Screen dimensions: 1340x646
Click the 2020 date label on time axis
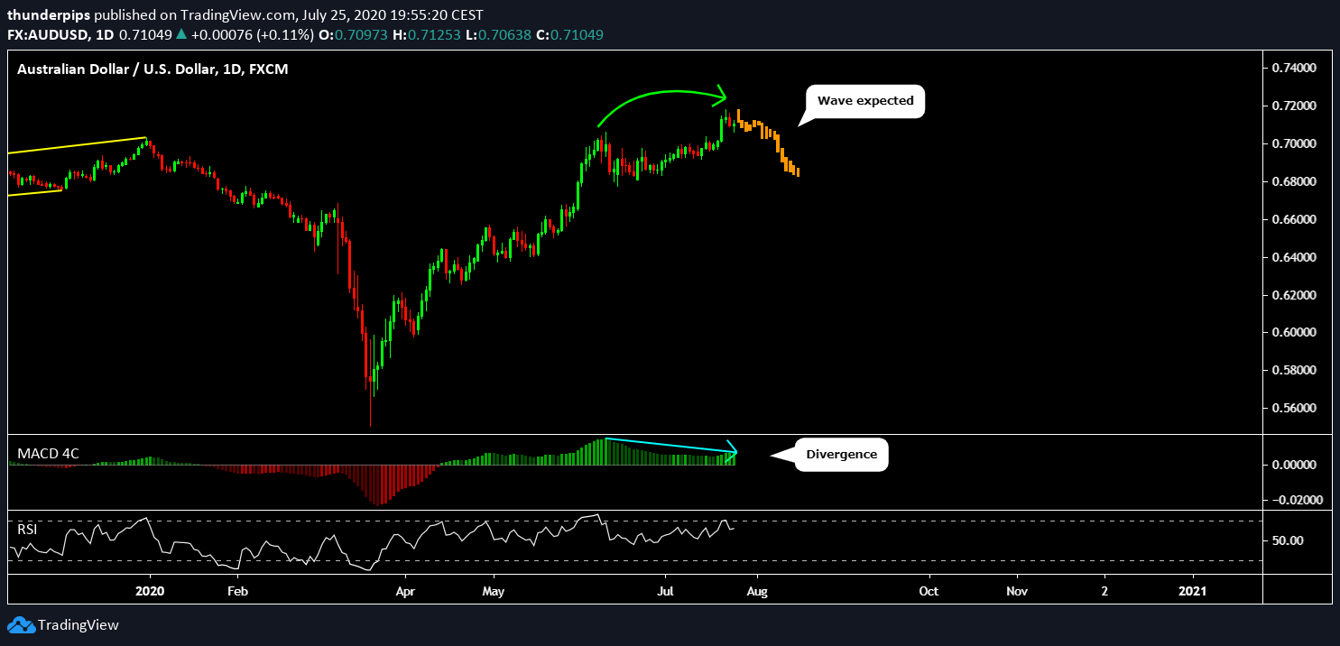pos(150,591)
